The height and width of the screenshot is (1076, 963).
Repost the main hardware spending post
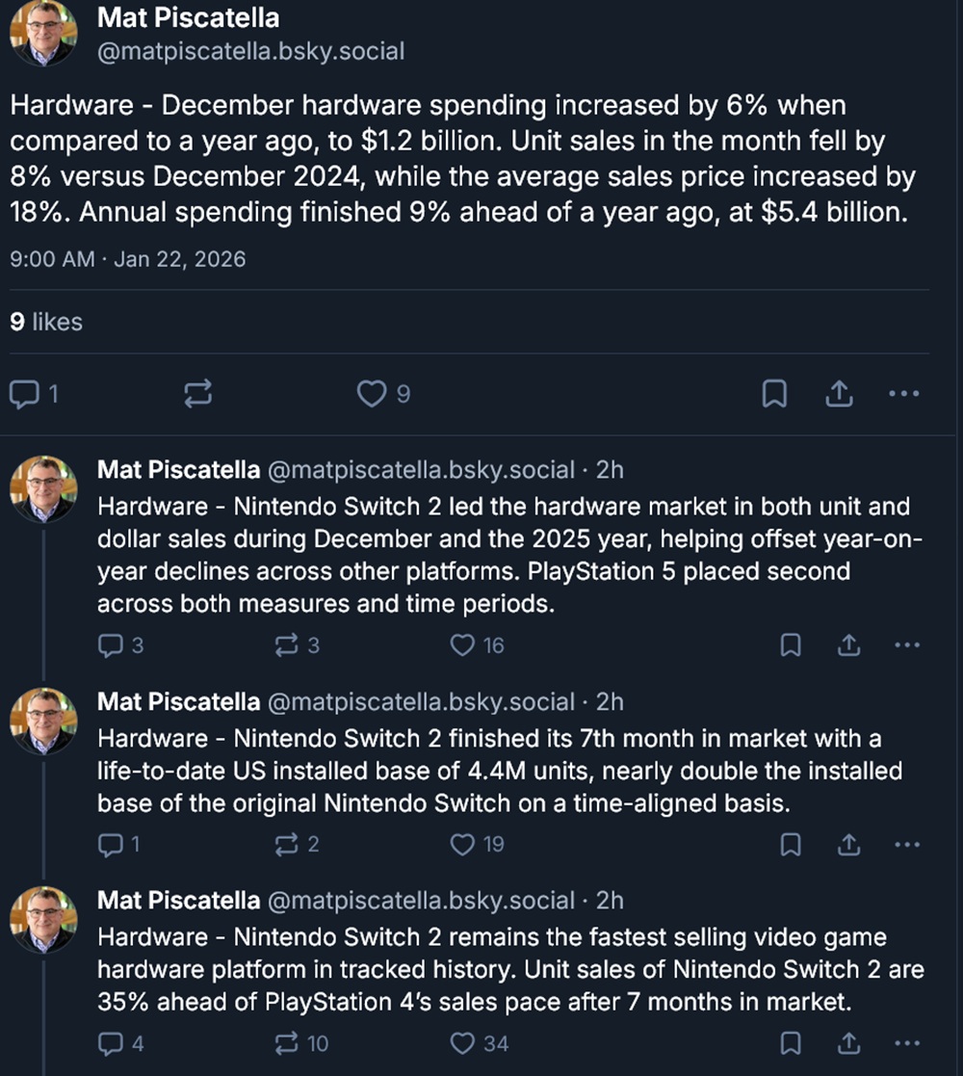(x=196, y=394)
